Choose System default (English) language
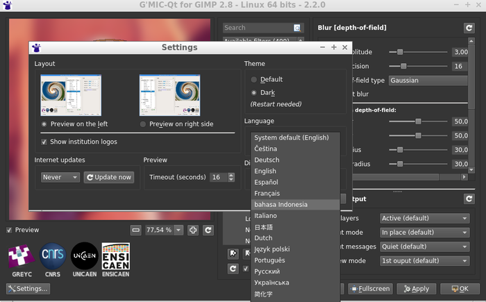The image size is (486, 302). (x=295, y=137)
